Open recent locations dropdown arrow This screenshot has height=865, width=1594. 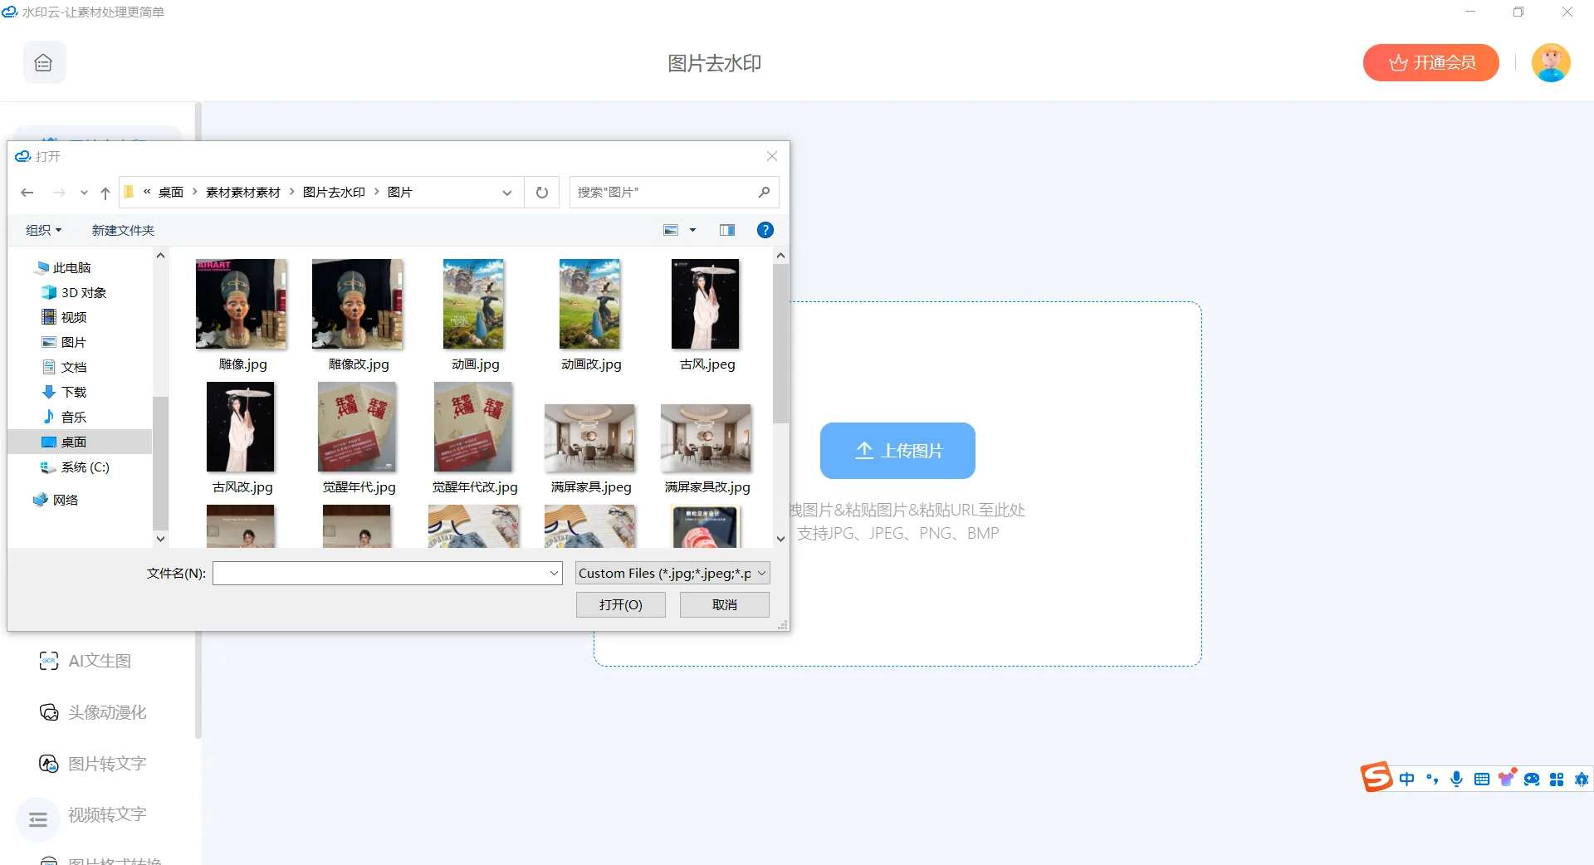pyautogui.click(x=84, y=193)
